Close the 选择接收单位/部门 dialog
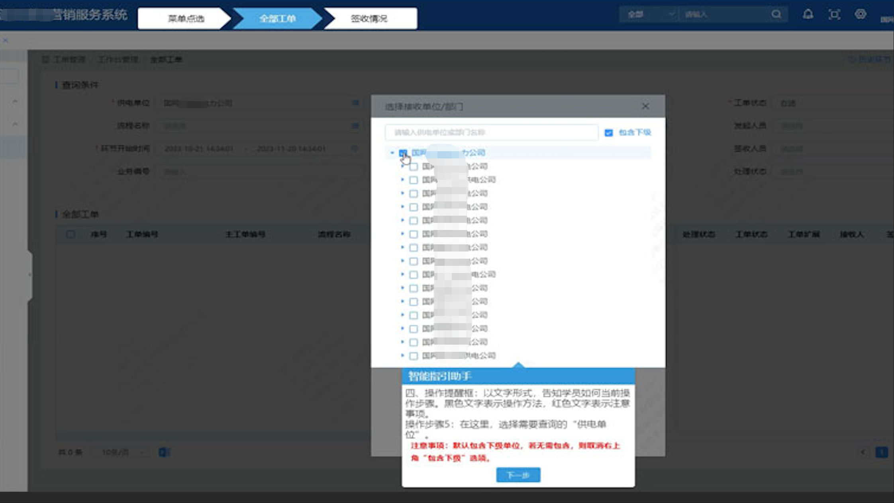This screenshot has height=503, width=894. (645, 106)
